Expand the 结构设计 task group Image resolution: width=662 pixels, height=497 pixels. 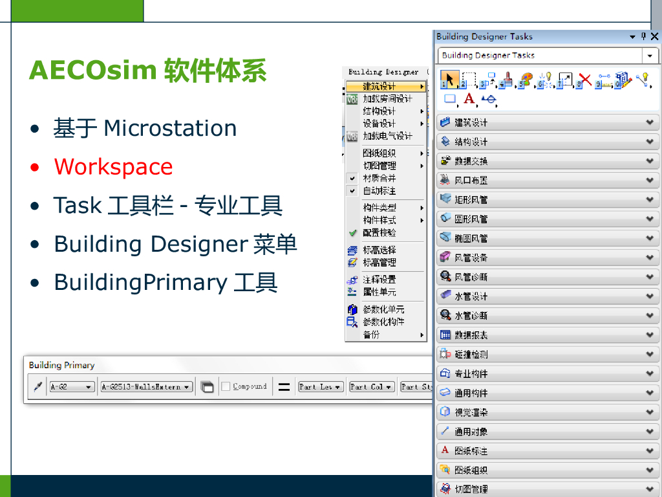pos(548,142)
